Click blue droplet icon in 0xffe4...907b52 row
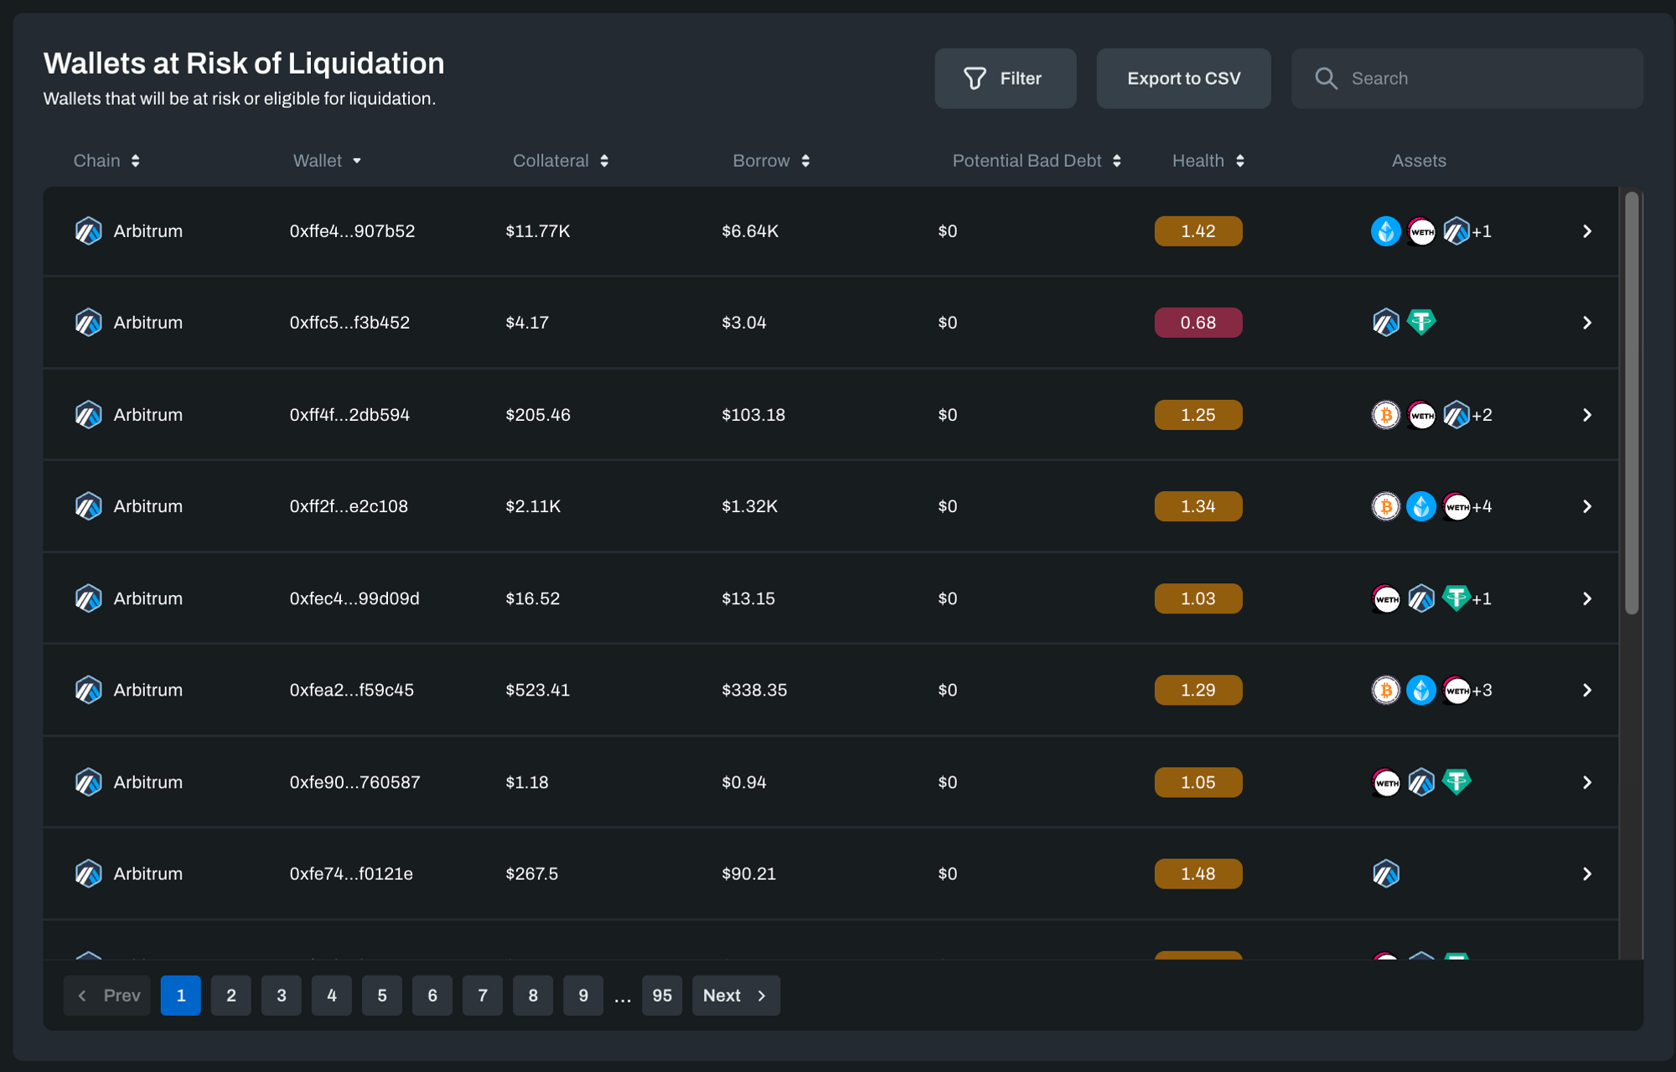Viewport: 1676px width, 1072px height. pyautogui.click(x=1386, y=231)
